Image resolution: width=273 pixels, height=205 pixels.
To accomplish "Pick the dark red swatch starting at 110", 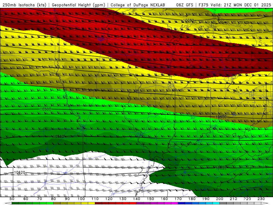I will [x=98, y=203].
